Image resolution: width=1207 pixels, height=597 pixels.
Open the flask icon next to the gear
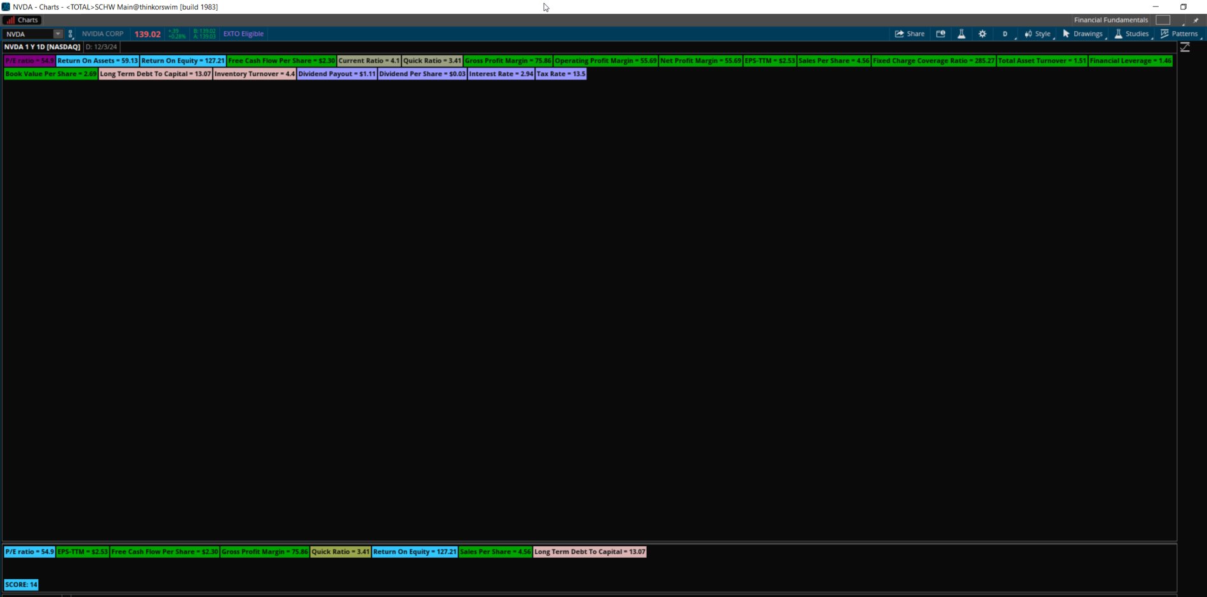(961, 34)
